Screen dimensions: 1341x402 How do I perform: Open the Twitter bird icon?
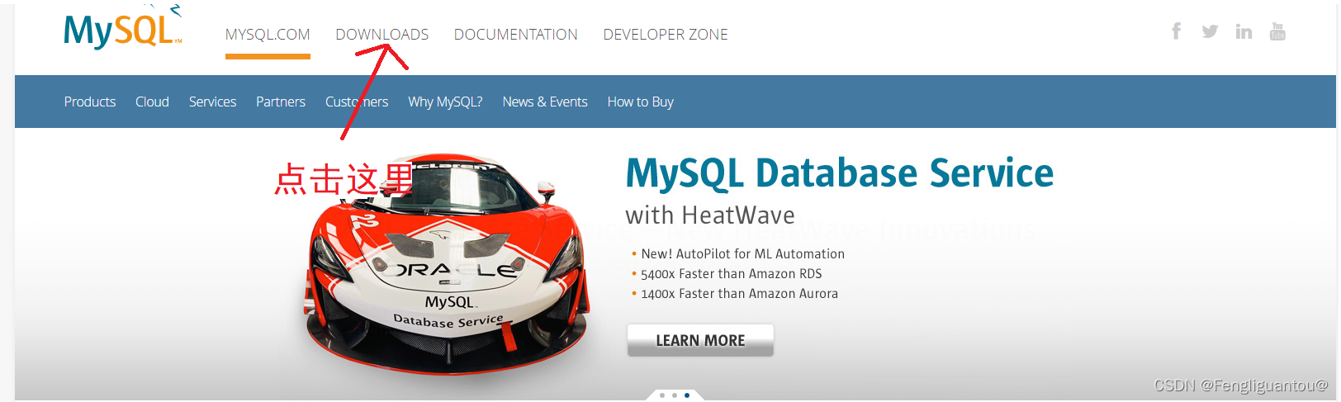1210,31
